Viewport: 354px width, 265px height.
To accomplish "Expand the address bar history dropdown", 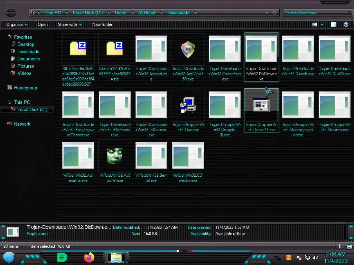I will pos(267,13).
